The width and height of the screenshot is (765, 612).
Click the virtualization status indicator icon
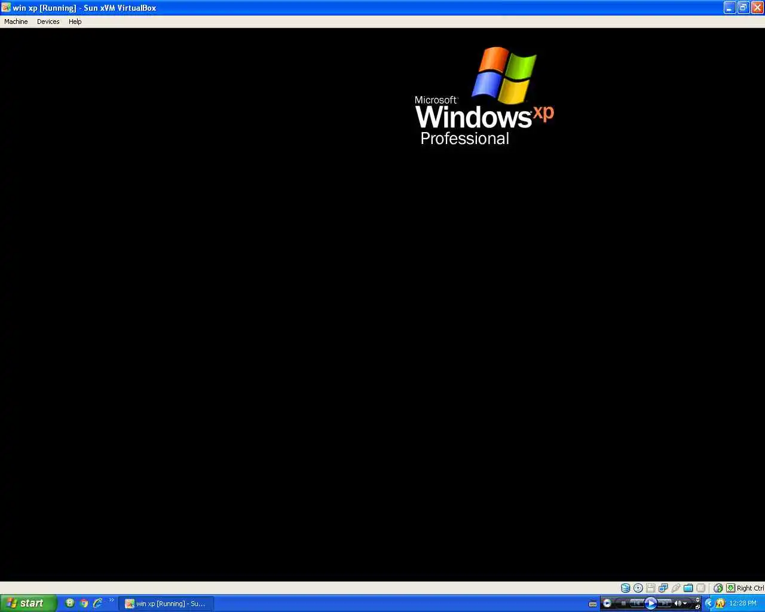700,588
